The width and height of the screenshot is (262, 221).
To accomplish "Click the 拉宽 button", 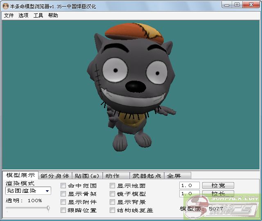I will (x=217, y=185).
